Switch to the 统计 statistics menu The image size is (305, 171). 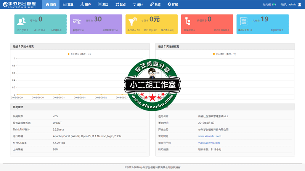pos(138,5)
